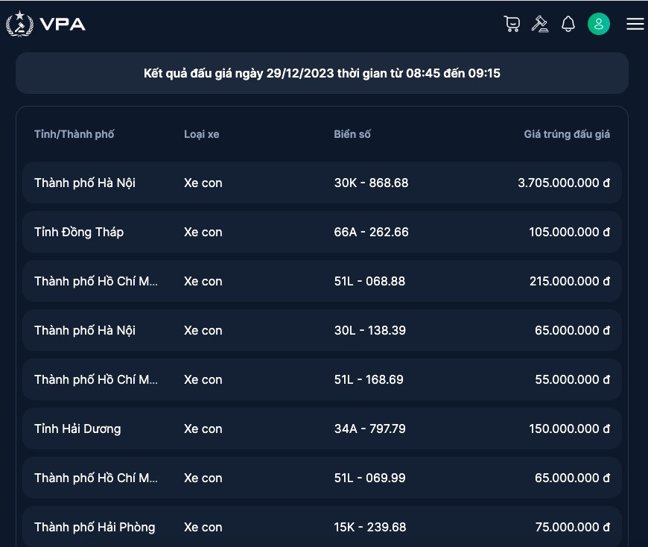
Task: Click plate number 51L - 068.88
Action: [370, 281]
